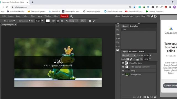The height and width of the screenshot is (99, 177).
Task: Open the About link
Action: 118,16
